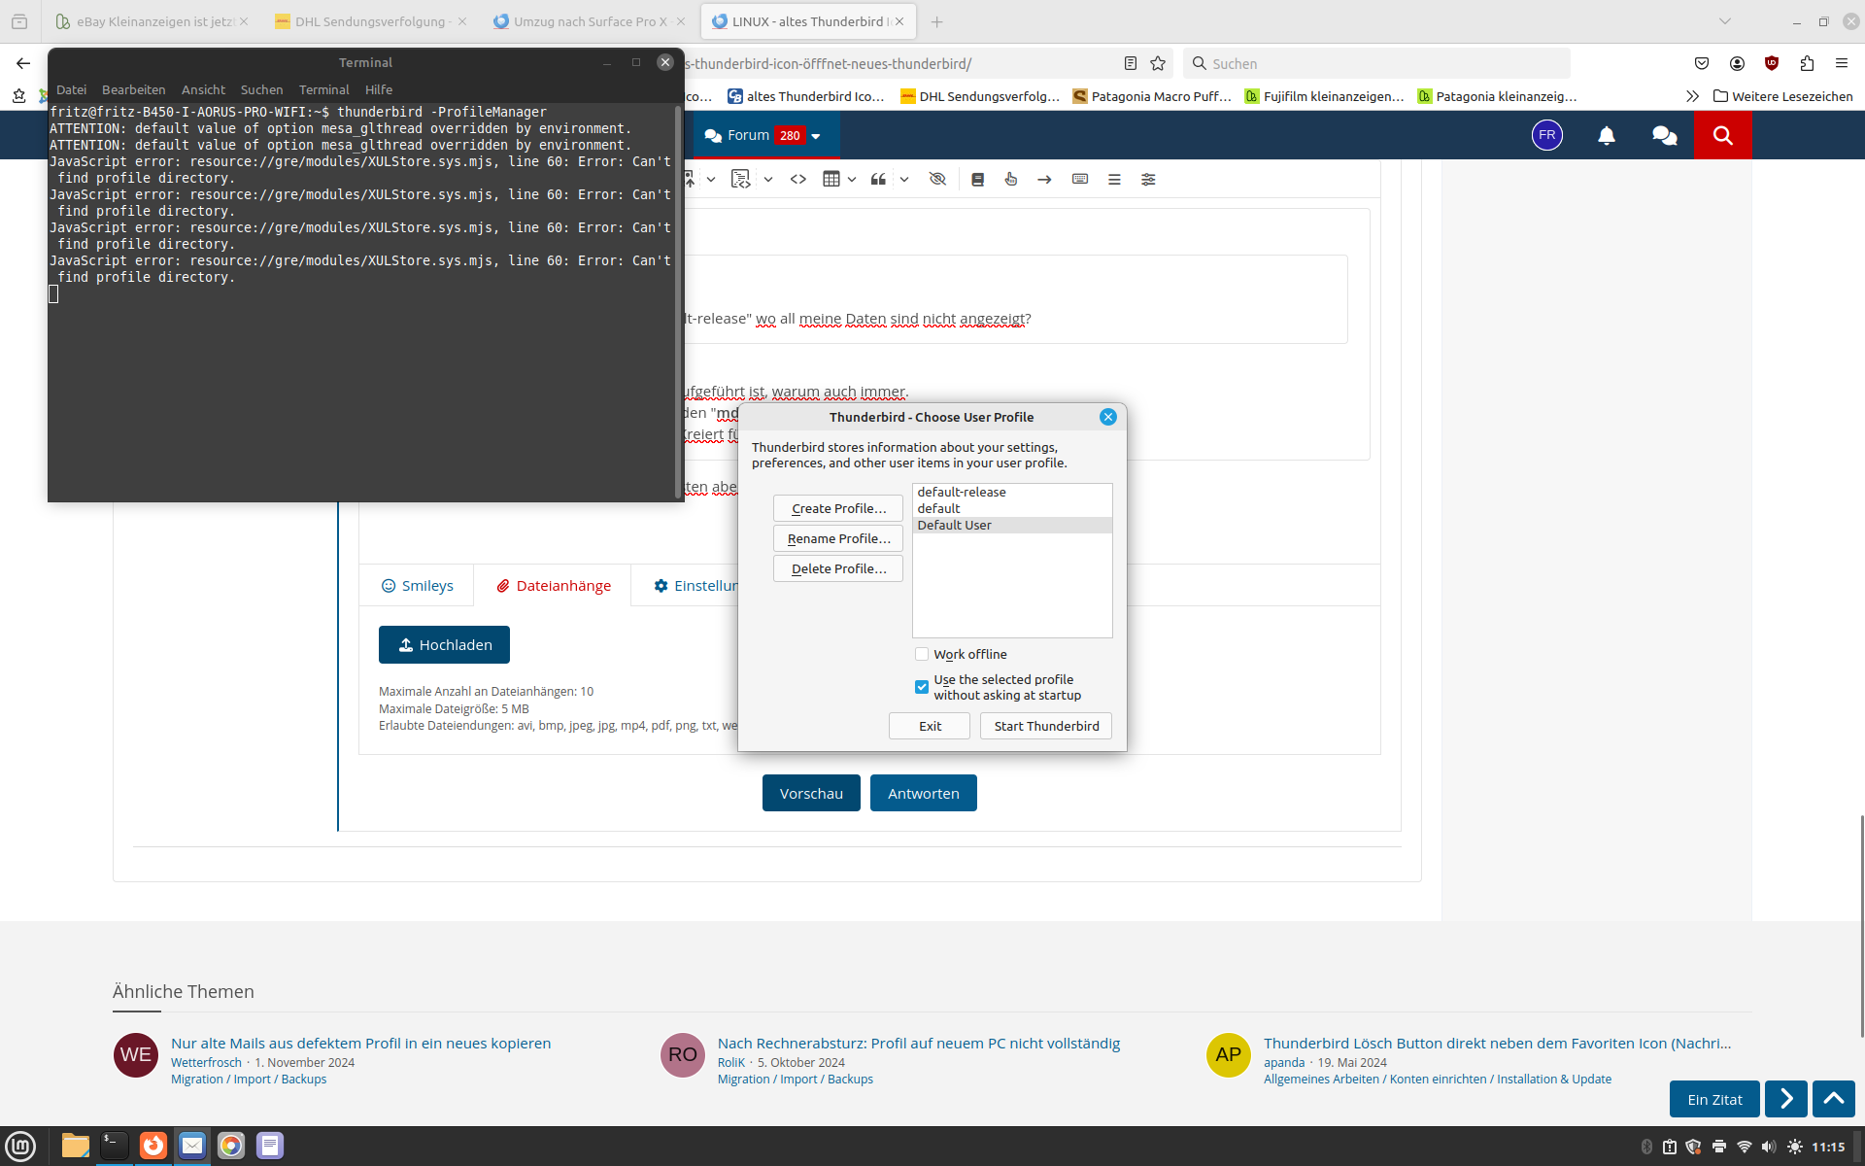Select the default-release profile entry
The height and width of the screenshot is (1166, 1865).
(962, 492)
